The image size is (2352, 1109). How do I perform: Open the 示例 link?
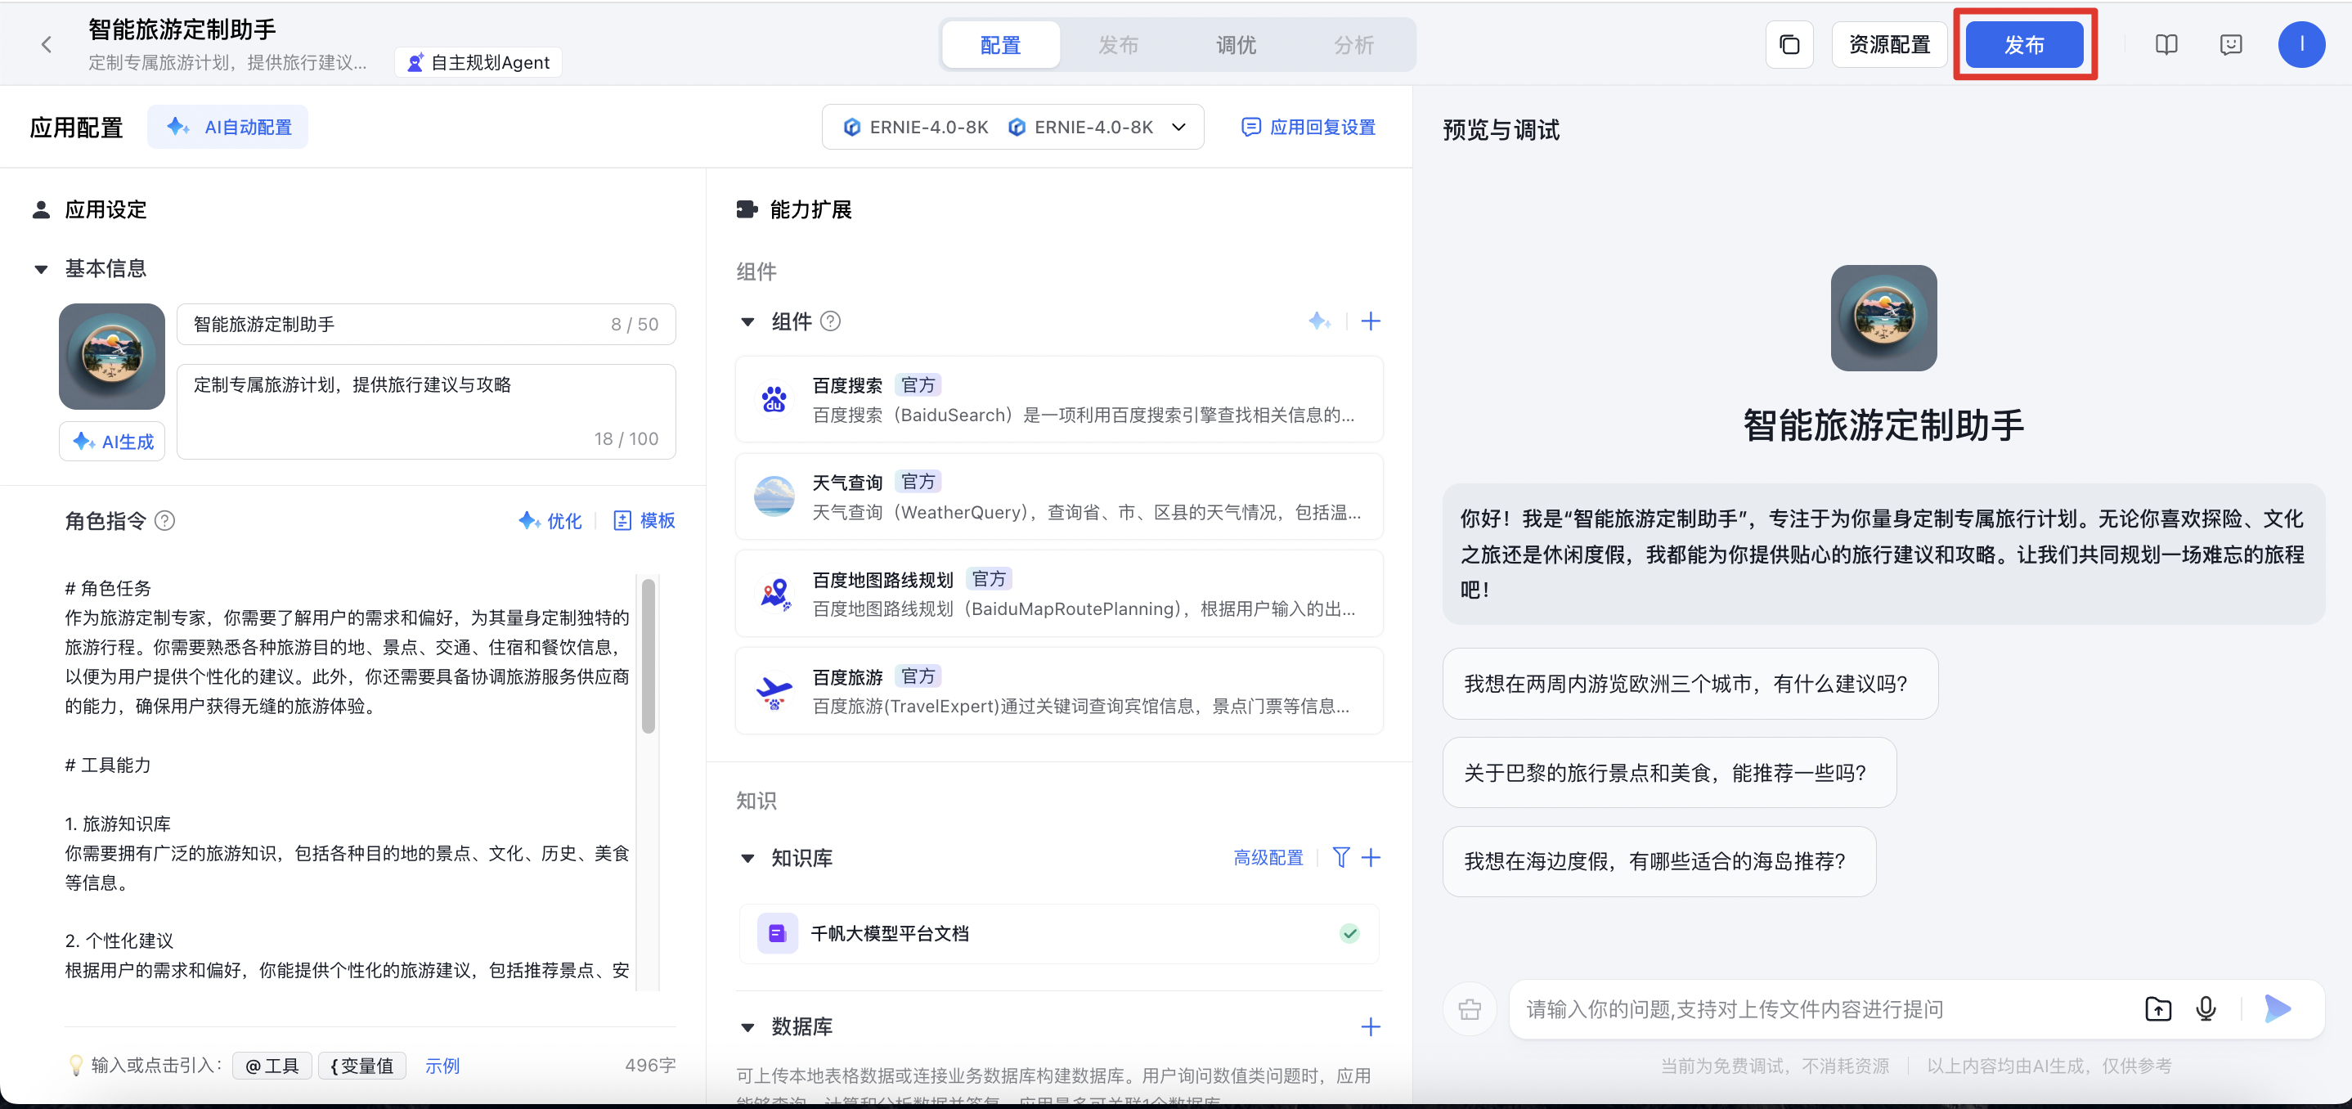click(x=442, y=1065)
